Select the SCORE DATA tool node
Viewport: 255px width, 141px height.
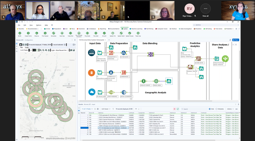point(198,59)
